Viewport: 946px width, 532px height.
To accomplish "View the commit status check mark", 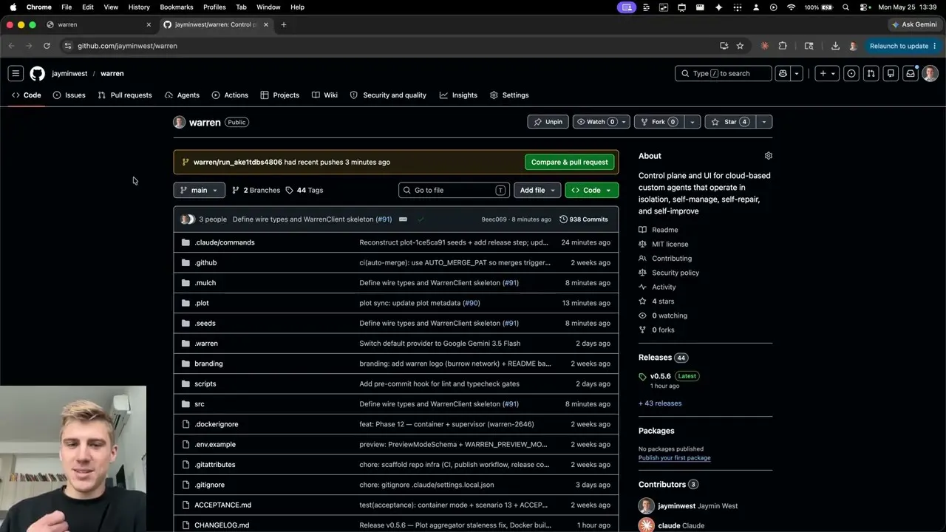I will 421,219.
